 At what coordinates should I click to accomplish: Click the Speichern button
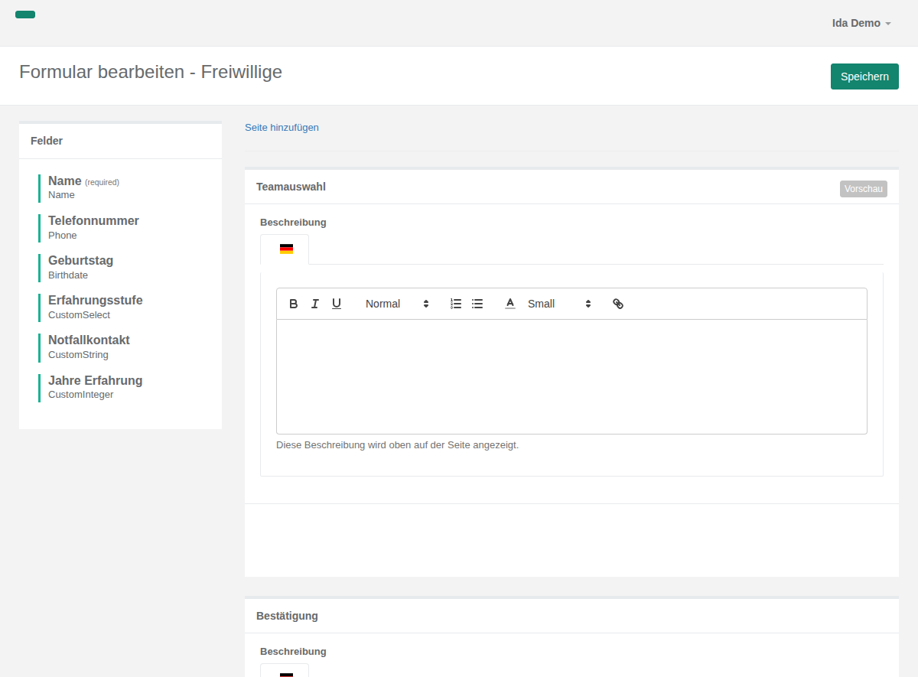[864, 76]
